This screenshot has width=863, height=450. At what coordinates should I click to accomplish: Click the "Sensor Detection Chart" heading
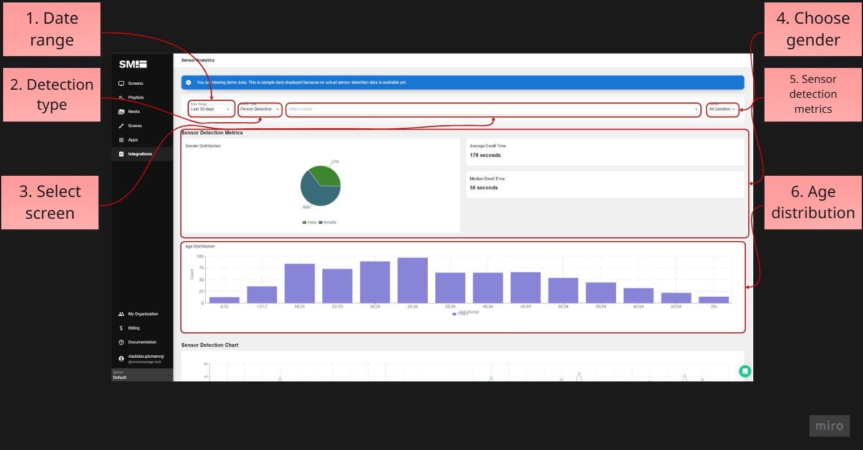[210, 345]
